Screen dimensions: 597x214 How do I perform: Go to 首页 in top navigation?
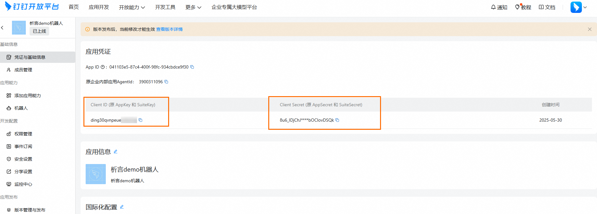coord(74,7)
